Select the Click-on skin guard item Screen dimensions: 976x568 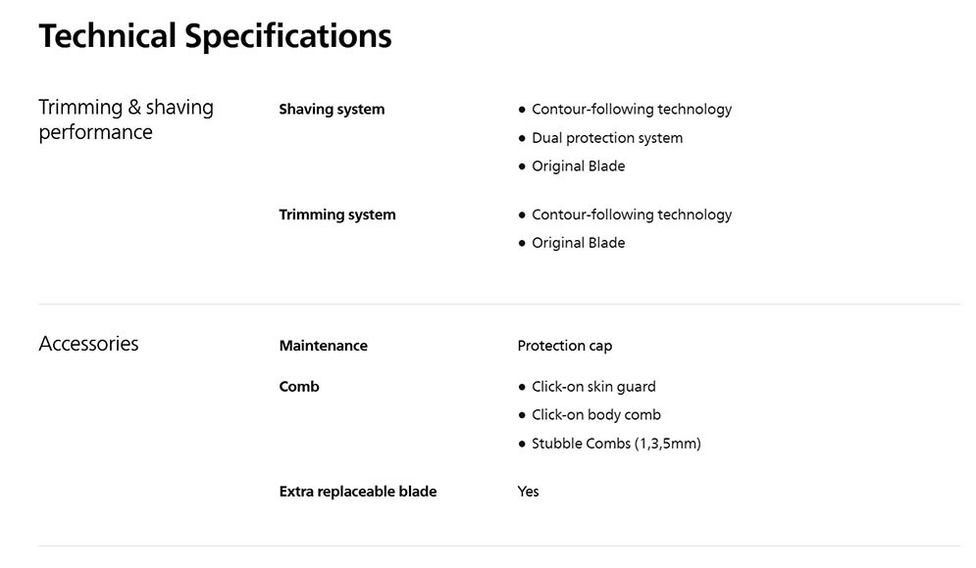coord(593,387)
